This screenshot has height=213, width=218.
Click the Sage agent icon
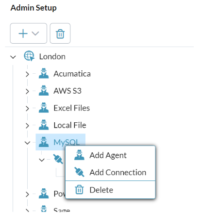coord(44,209)
